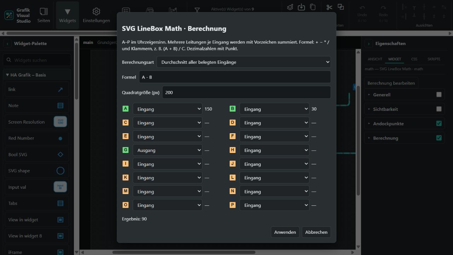Click the value 150 beside input A
Screen dimensions: 453x255
point(208,109)
